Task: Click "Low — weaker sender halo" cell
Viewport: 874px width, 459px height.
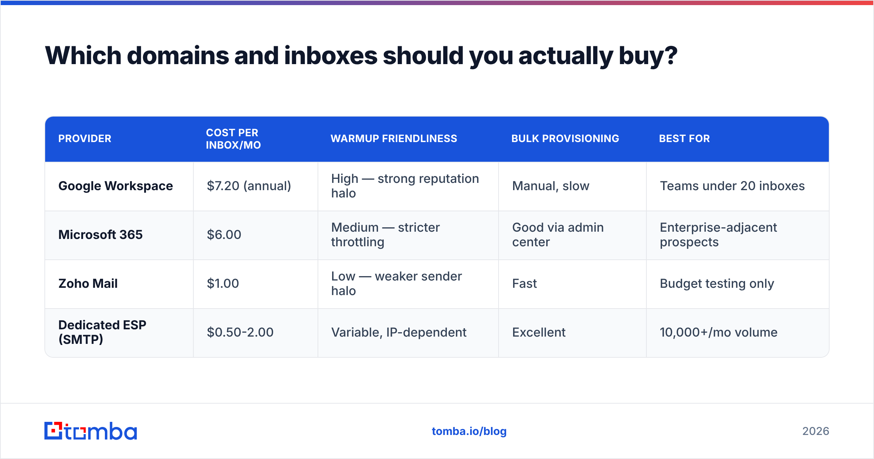Action: (x=408, y=284)
